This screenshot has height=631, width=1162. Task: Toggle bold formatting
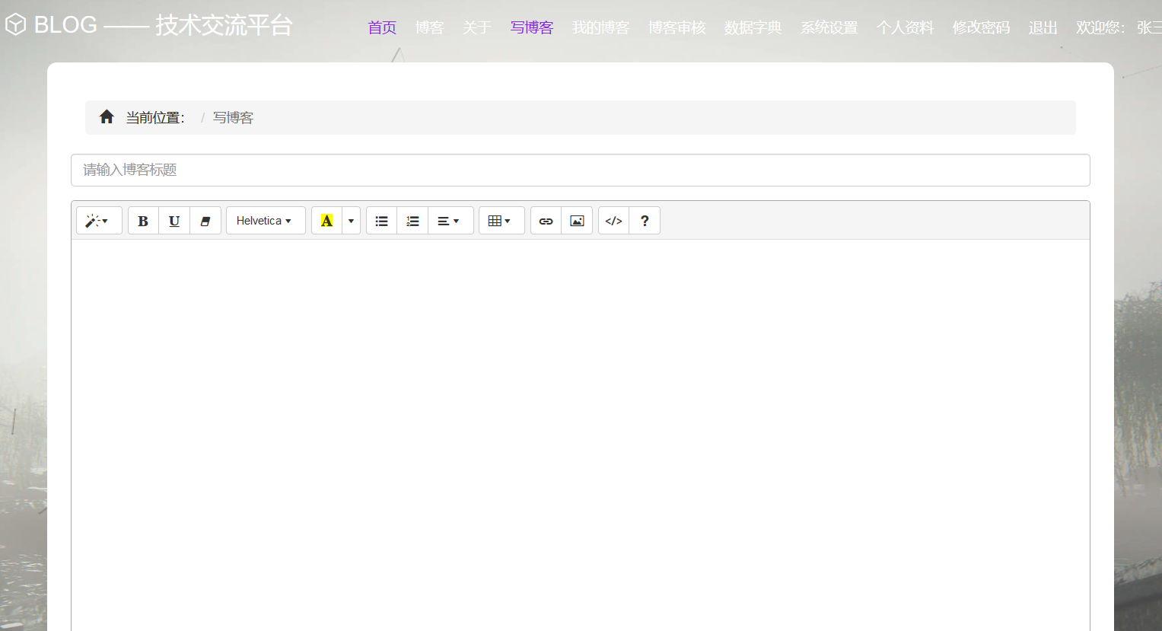[x=143, y=221]
